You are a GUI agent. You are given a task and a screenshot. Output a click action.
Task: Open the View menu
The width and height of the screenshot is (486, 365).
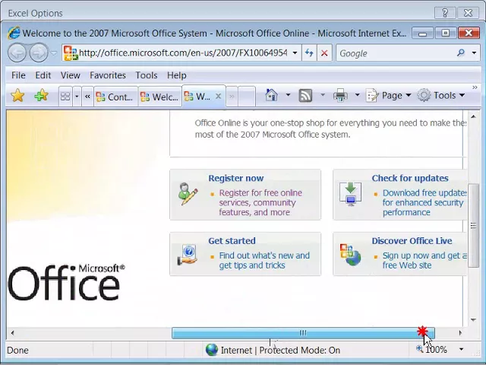point(70,75)
